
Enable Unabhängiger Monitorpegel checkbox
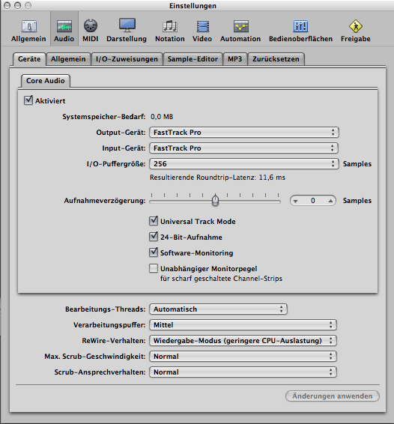tap(154, 268)
